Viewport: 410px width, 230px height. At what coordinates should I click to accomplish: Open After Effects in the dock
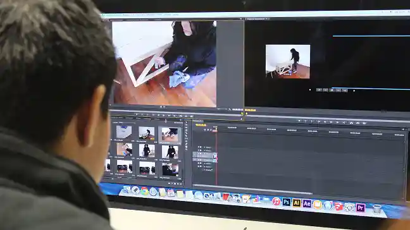coord(307,203)
